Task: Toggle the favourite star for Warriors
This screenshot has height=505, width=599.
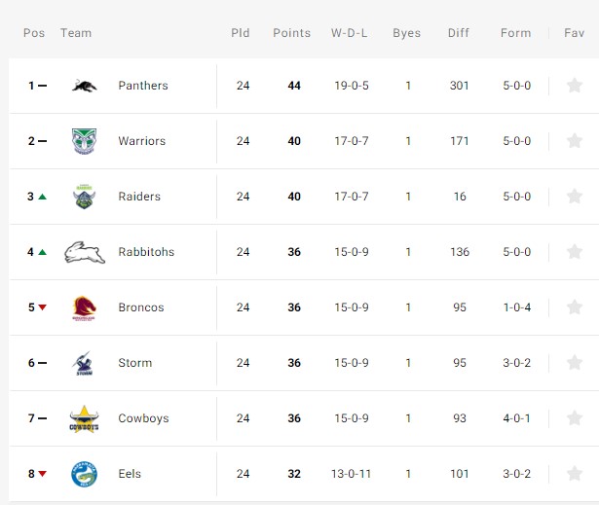Action: (x=575, y=141)
